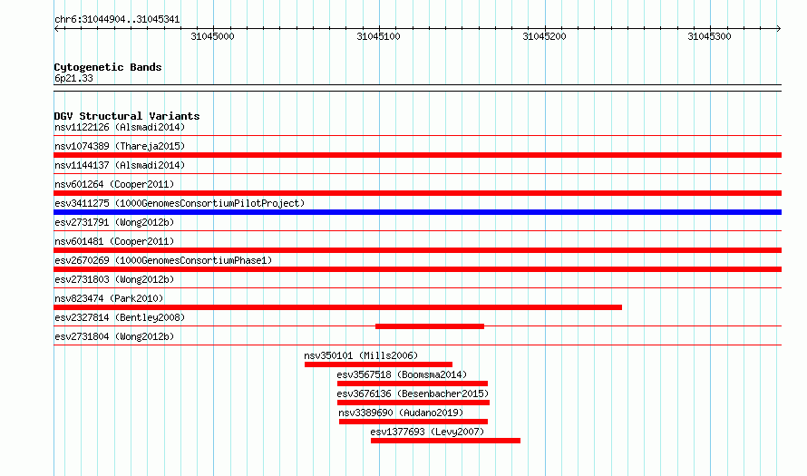Open esv2731804 (Wong2012b) label
807x476 pixels.
tap(114, 336)
